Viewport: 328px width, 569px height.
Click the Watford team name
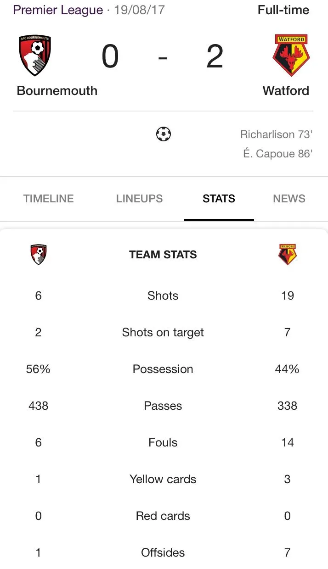click(286, 90)
